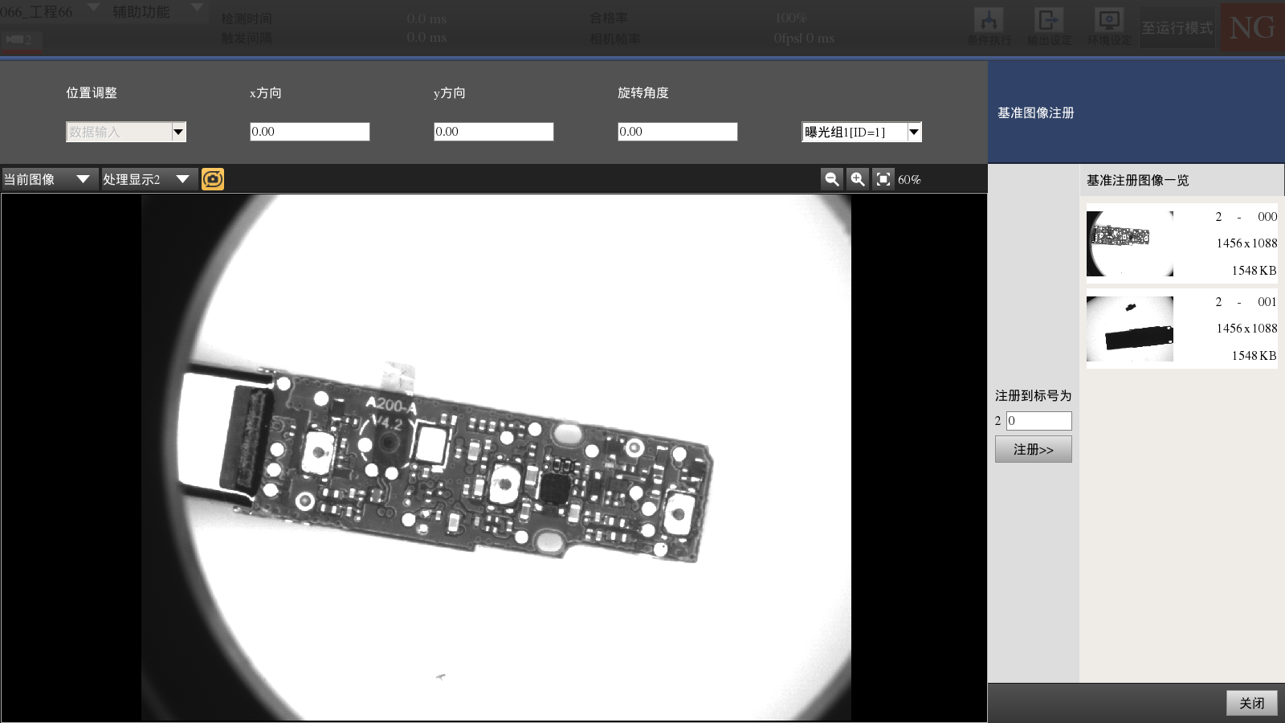Open the 环境设定 monitor icon
This screenshot has height=723, width=1285.
tap(1109, 26)
